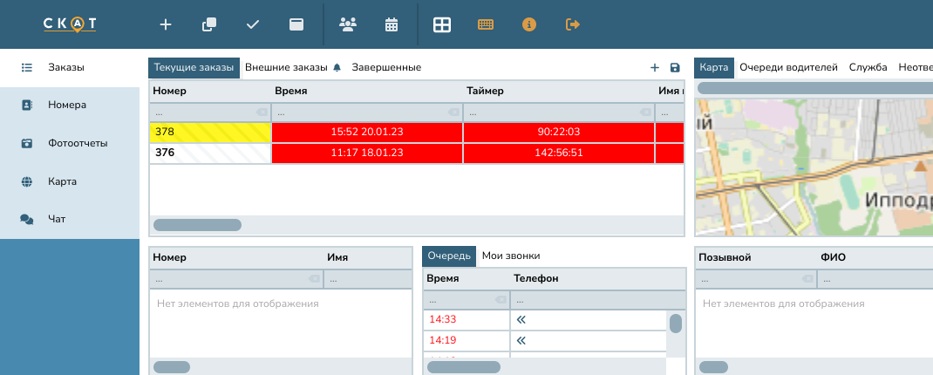Screen dimensions: 933x375
Task: Click the checkmark icon in top toolbar
Action: pos(253,24)
